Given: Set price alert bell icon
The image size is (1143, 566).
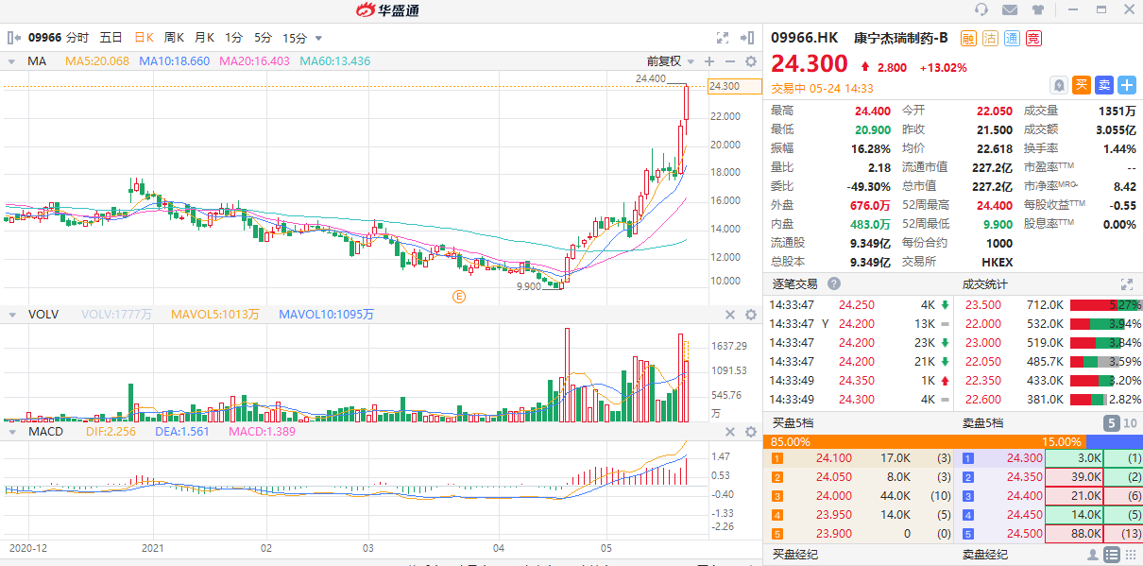Looking at the screenshot, I should pos(1059,85).
